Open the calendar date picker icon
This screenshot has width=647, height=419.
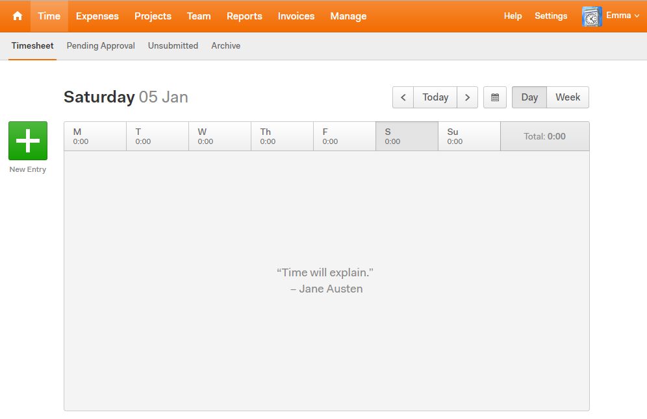pos(494,97)
